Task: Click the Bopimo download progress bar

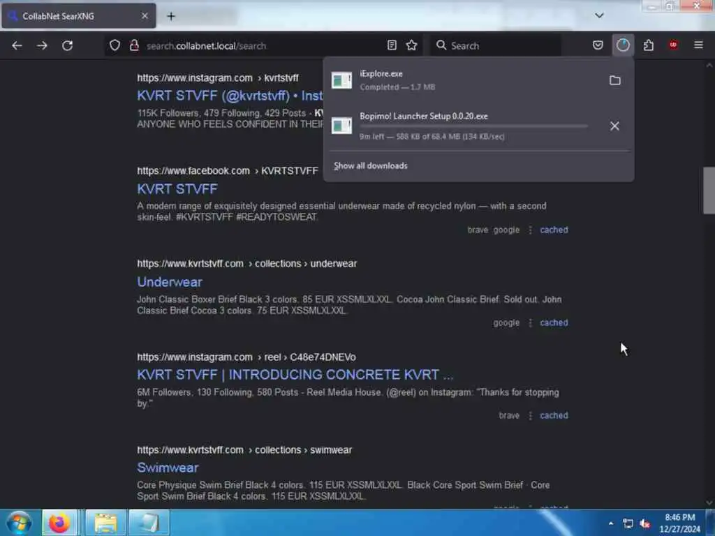Action: [x=473, y=126]
